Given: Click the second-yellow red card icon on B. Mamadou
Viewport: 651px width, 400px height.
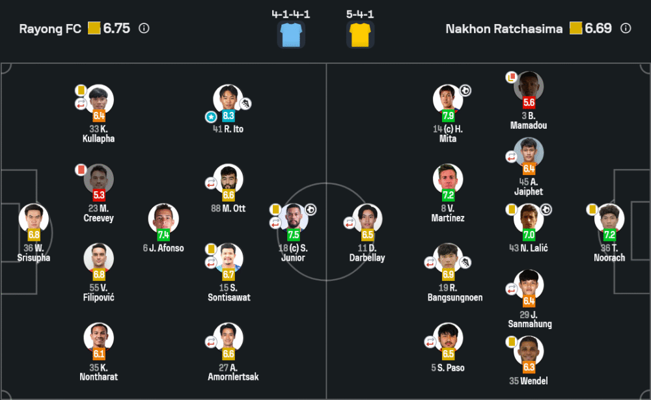Looking at the screenshot, I should tap(512, 77).
